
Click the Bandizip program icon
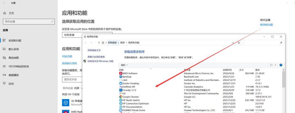point(121,77)
